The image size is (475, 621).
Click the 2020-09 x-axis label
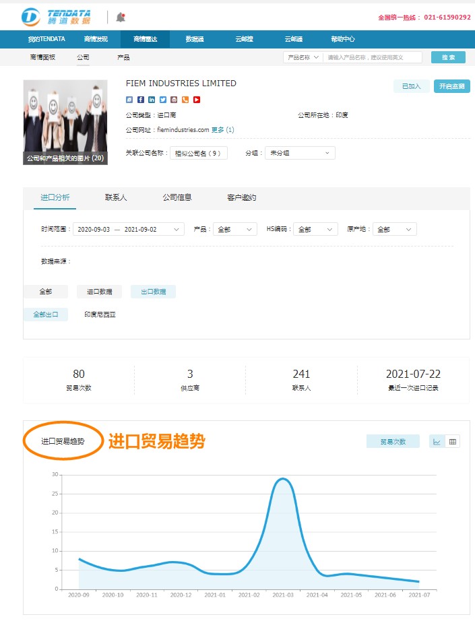(x=79, y=595)
